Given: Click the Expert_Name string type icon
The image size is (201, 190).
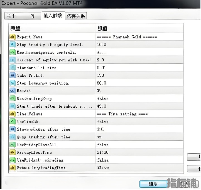Looking at the screenshot, I should coord(13,37).
